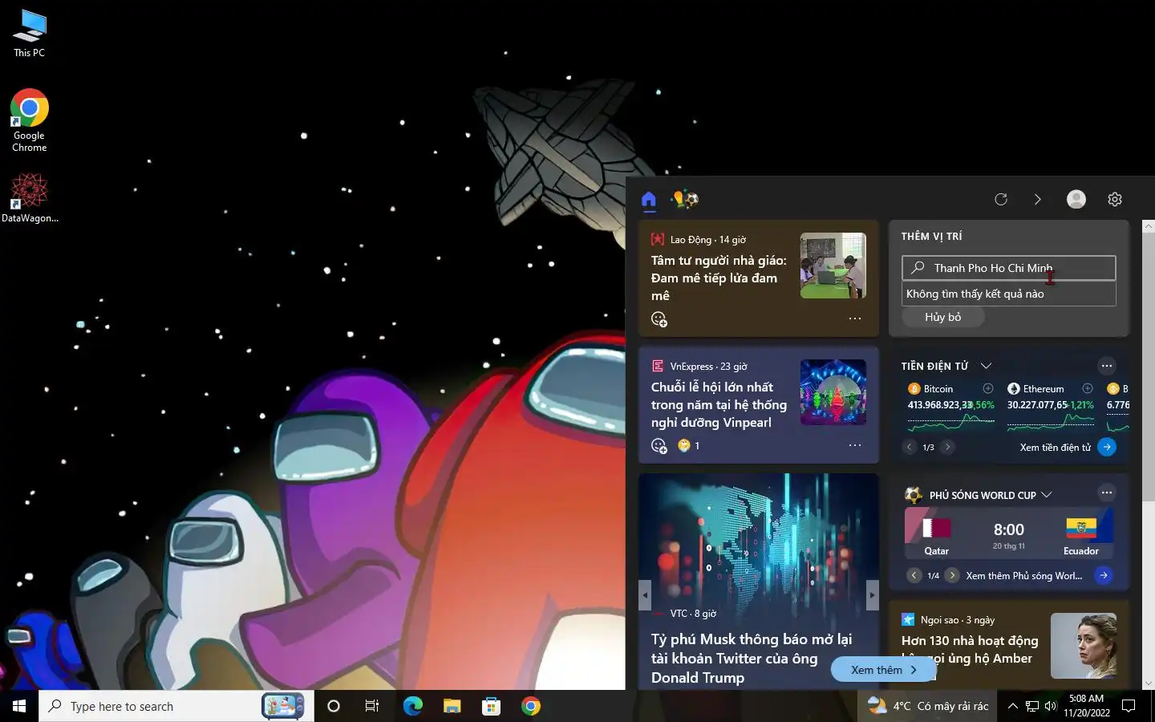Go to previous World Cup match
1155x722 pixels.
914,575
